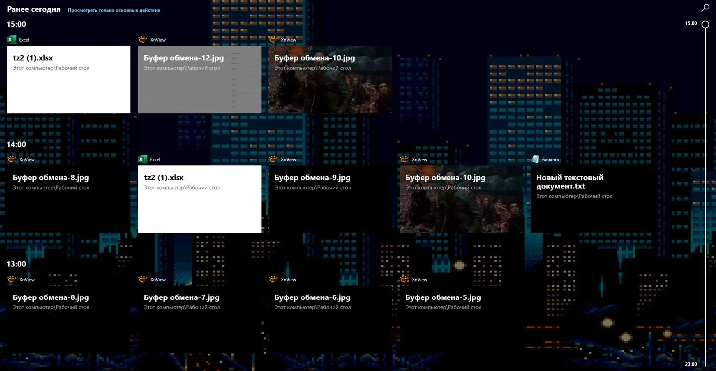Image resolution: width=716 pixels, height=371 pixels.
Task: Open Буфер обмена-8.jpg card under 13:00
Action: [x=69, y=319]
